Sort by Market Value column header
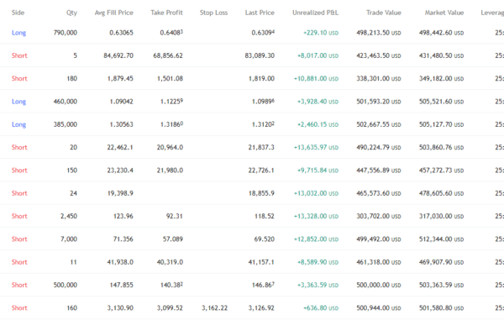The image size is (504, 336). (444, 13)
